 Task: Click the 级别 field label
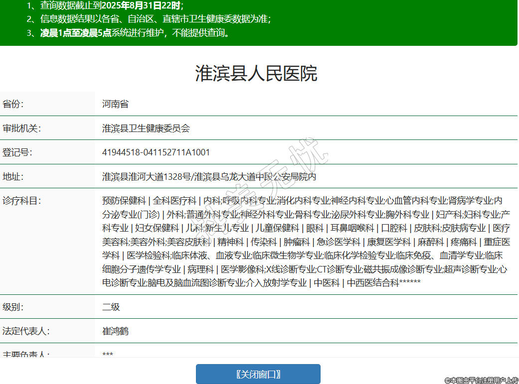[13, 307]
